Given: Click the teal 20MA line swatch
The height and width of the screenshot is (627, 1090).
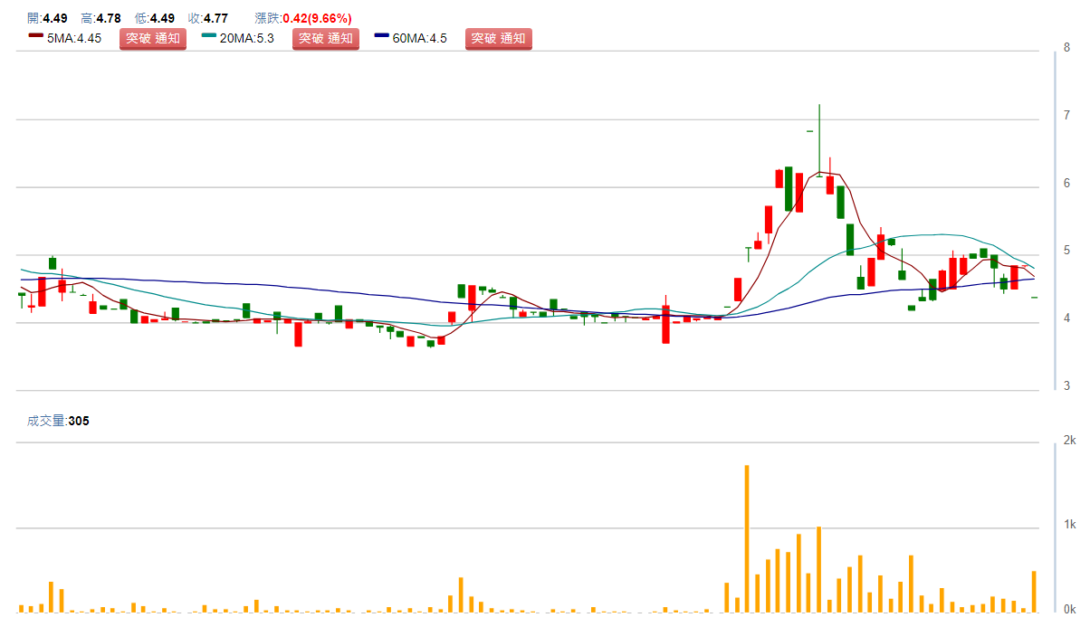Looking at the screenshot, I should point(208,38).
